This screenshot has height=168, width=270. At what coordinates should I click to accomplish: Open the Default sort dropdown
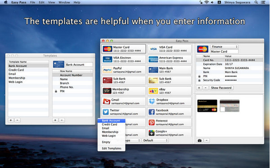click(x=155, y=141)
